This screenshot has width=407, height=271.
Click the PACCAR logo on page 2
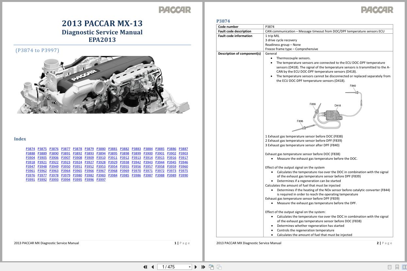[x=377, y=10]
